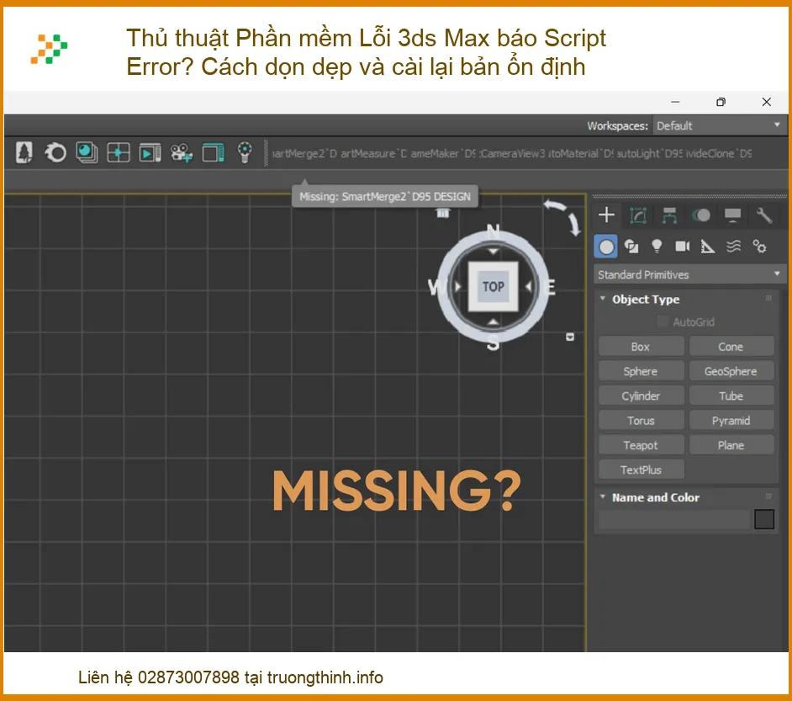Click the ViewCube rotate clockwise arrow
The width and height of the screenshot is (792, 701).
click(574, 224)
